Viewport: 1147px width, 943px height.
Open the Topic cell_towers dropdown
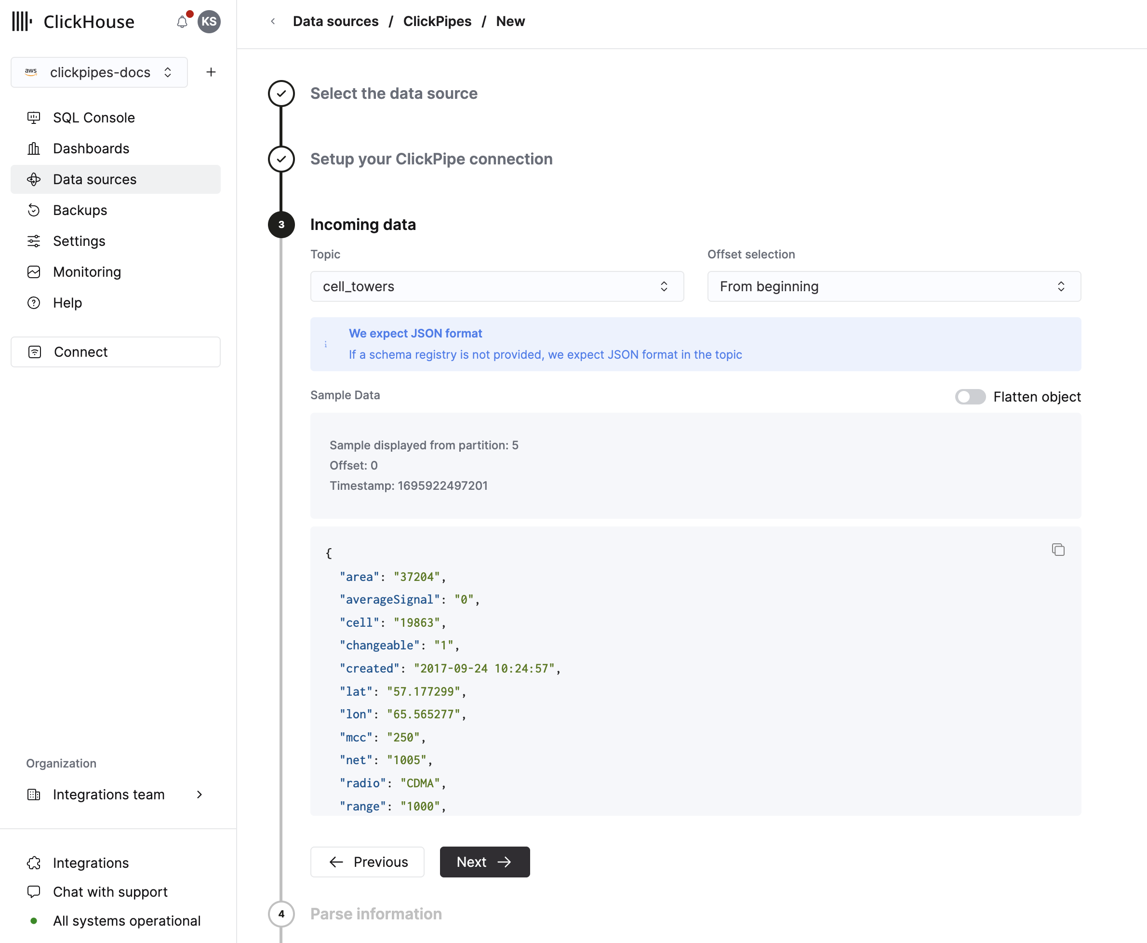tap(496, 286)
